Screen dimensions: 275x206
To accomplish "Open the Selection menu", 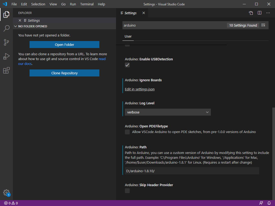I will point(38,4).
